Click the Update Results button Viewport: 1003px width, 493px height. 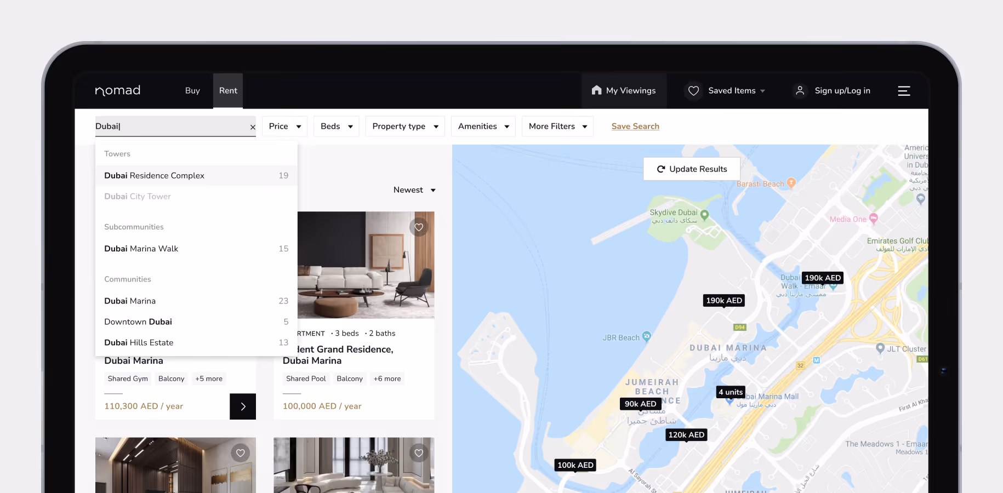pyautogui.click(x=692, y=169)
